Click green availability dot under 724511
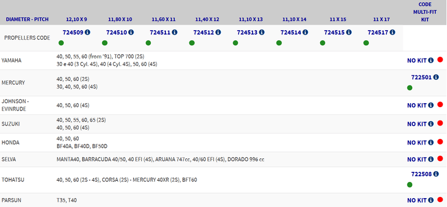This screenshot has width=447, height=207. (x=148, y=43)
